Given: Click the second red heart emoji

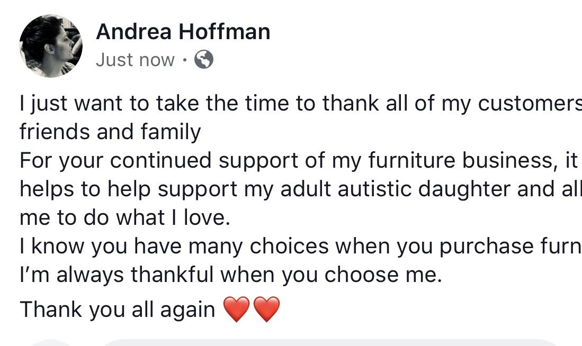Looking at the screenshot, I should point(266,309).
